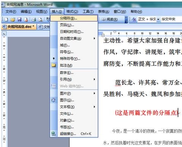182x147 pixels.
Task: Open the 编辑(E) menu
Action: pos(26,12)
